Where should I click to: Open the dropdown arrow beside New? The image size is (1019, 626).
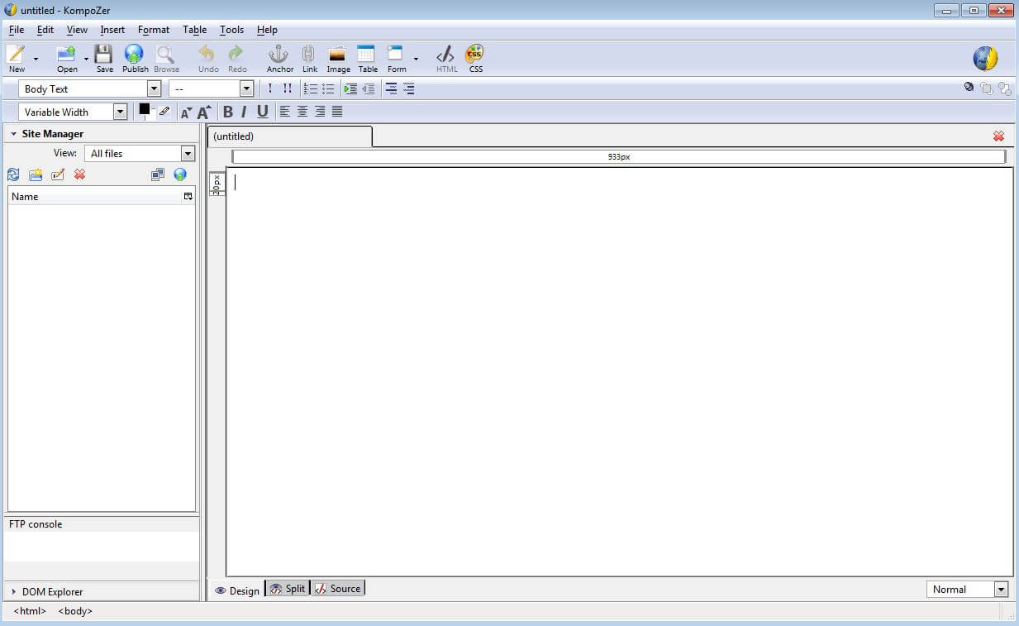[x=36, y=60]
